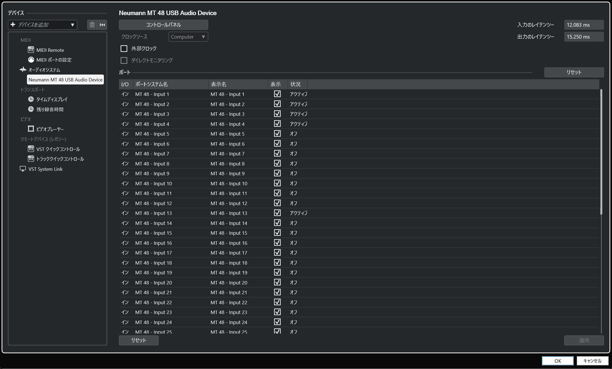Viewport: 612px width, 369px height.
Task: Select VST System Link in the tree
Action: coord(45,169)
